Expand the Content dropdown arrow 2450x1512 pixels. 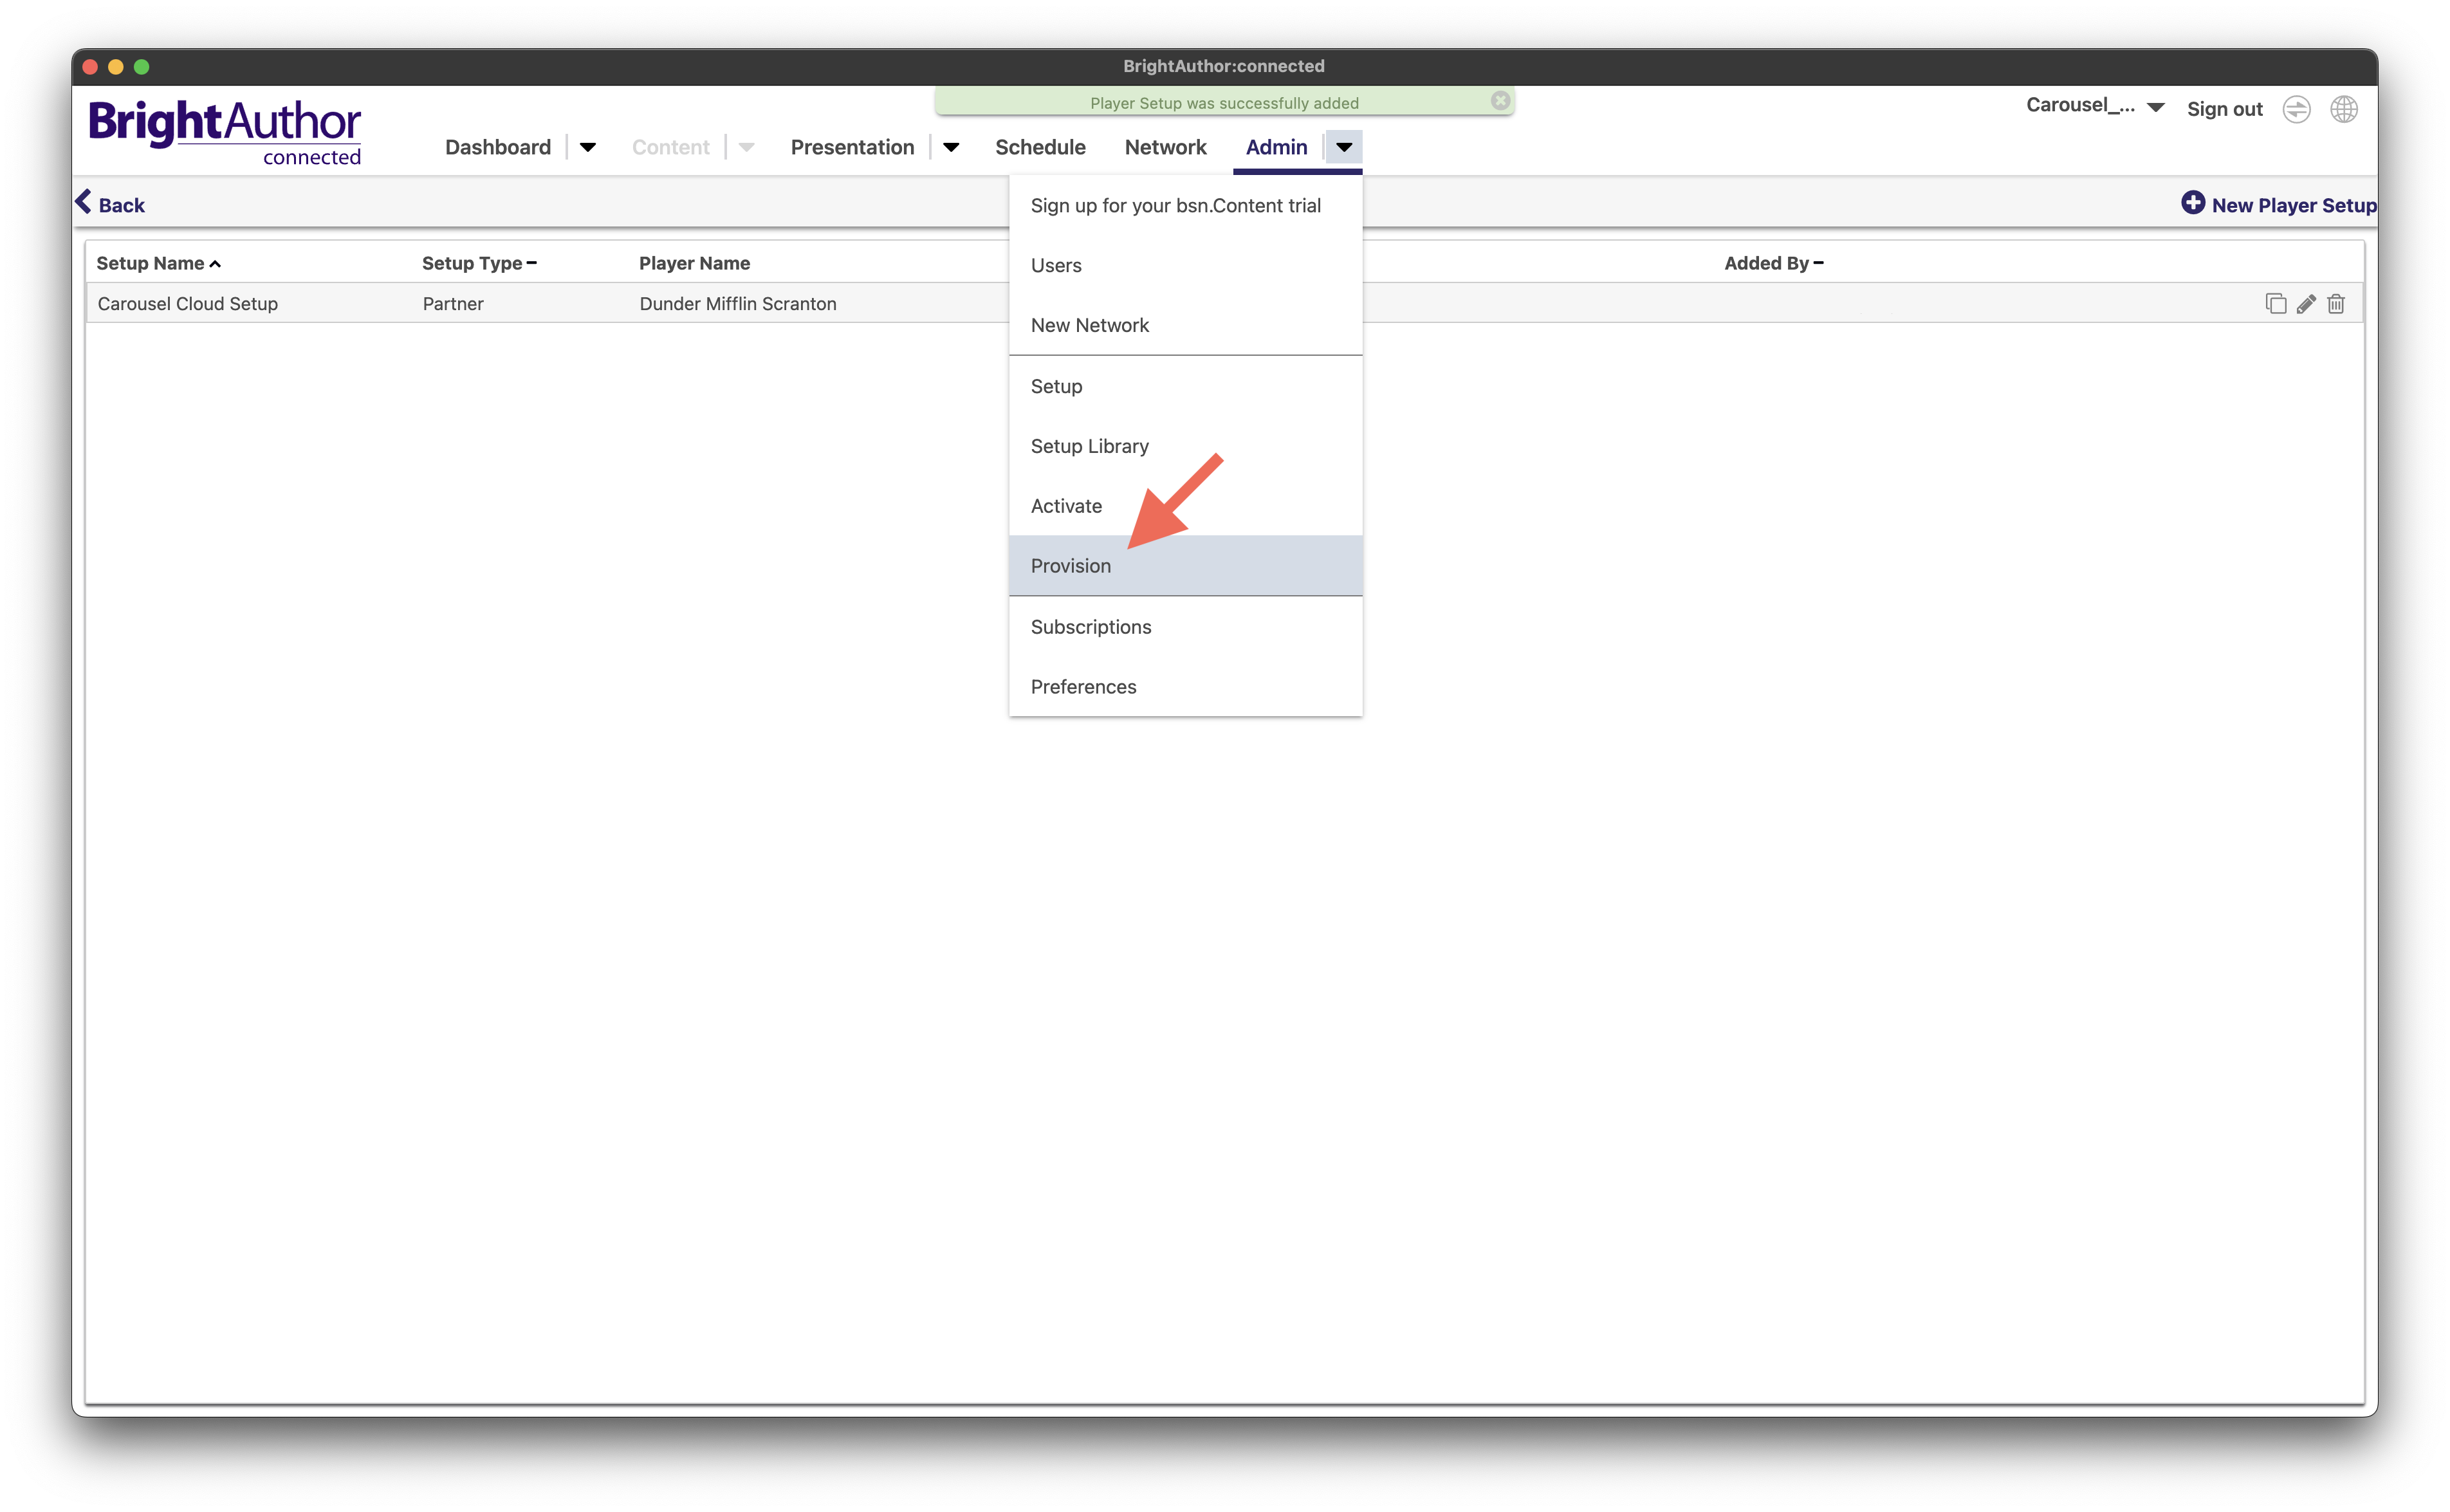point(746,148)
